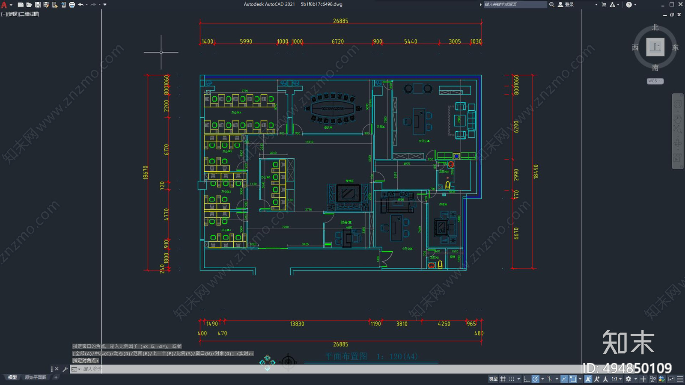
Task: Click the command line customize wrench icon
Action: click(x=65, y=369)
